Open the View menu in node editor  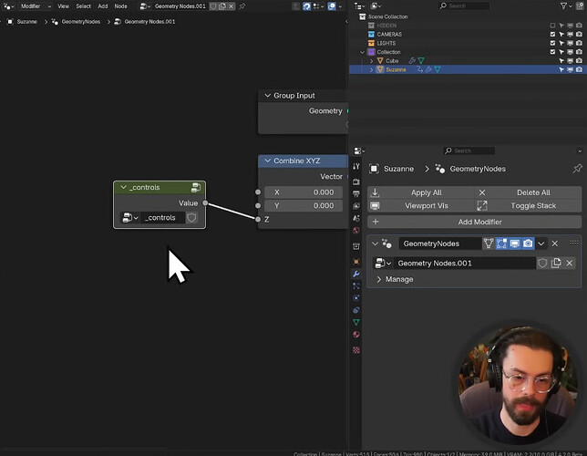(x=63, y=6)
